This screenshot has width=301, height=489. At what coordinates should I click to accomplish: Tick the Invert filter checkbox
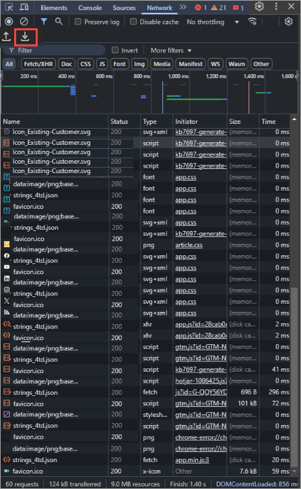[x=114, y=50]
